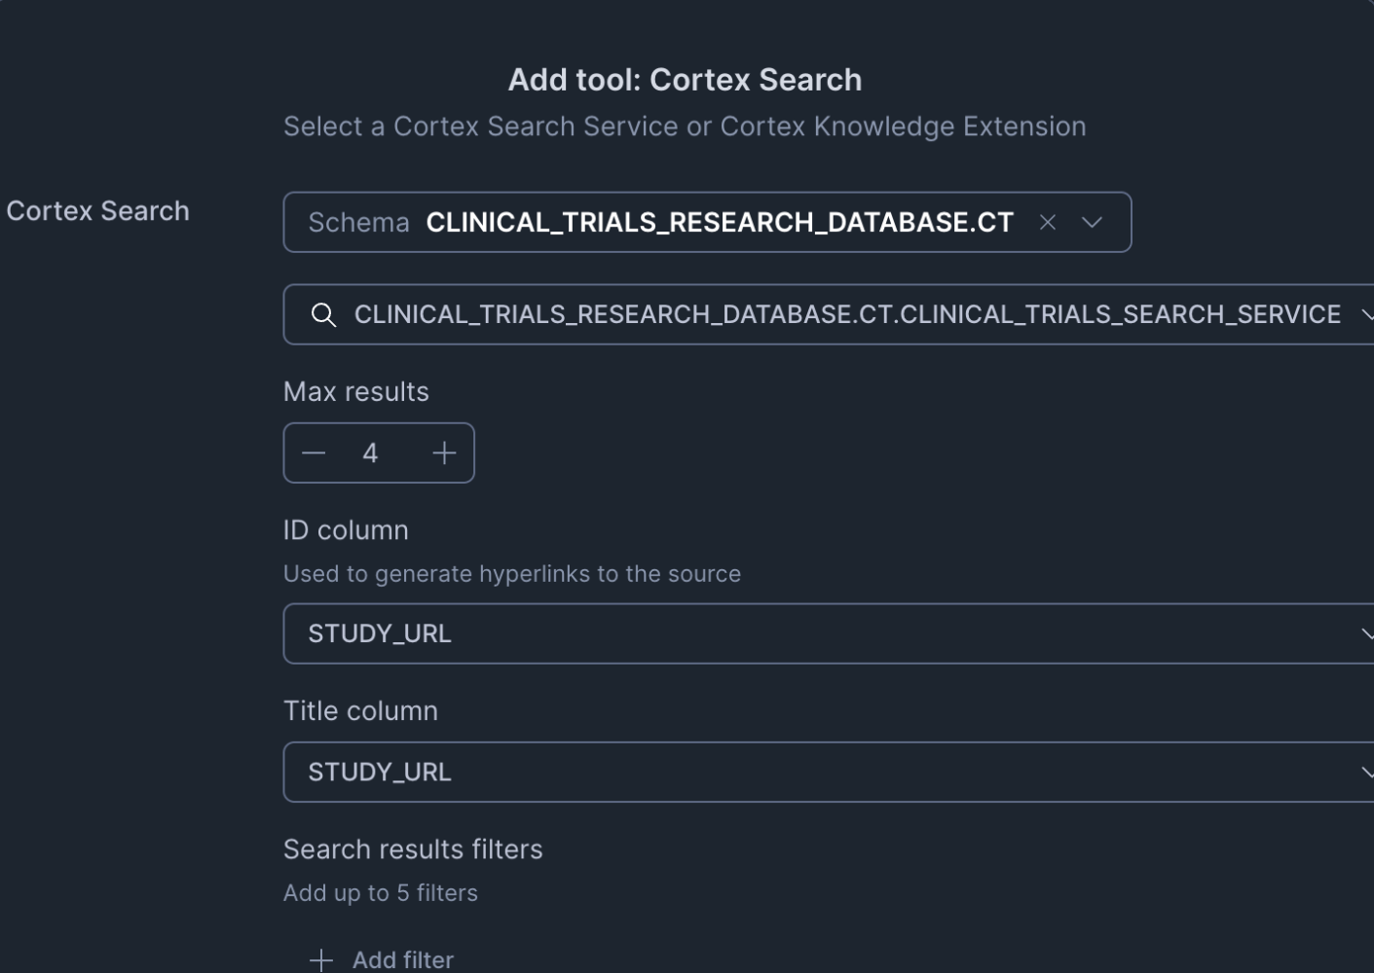Image resolution: width=1374 pixels, height=973 pixels.
Task: Click chevron at edge of search service field
Action: 1367,315
